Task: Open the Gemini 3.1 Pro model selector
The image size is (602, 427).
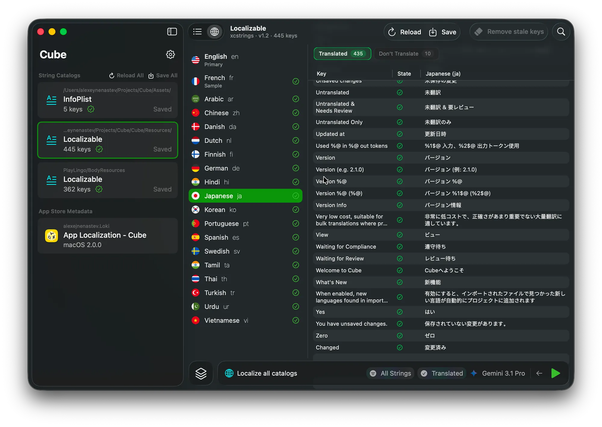Action: (503, 373)
